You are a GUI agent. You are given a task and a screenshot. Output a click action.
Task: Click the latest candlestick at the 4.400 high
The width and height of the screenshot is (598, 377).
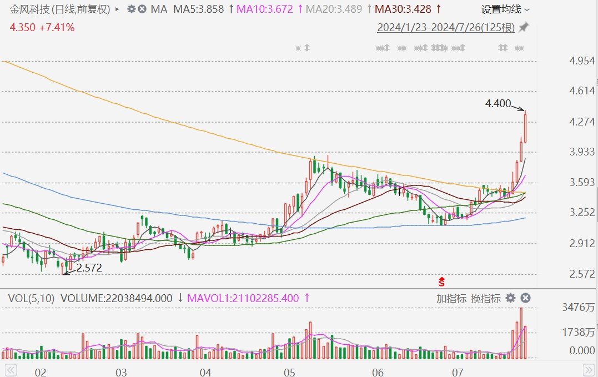(x=525, y=127)
